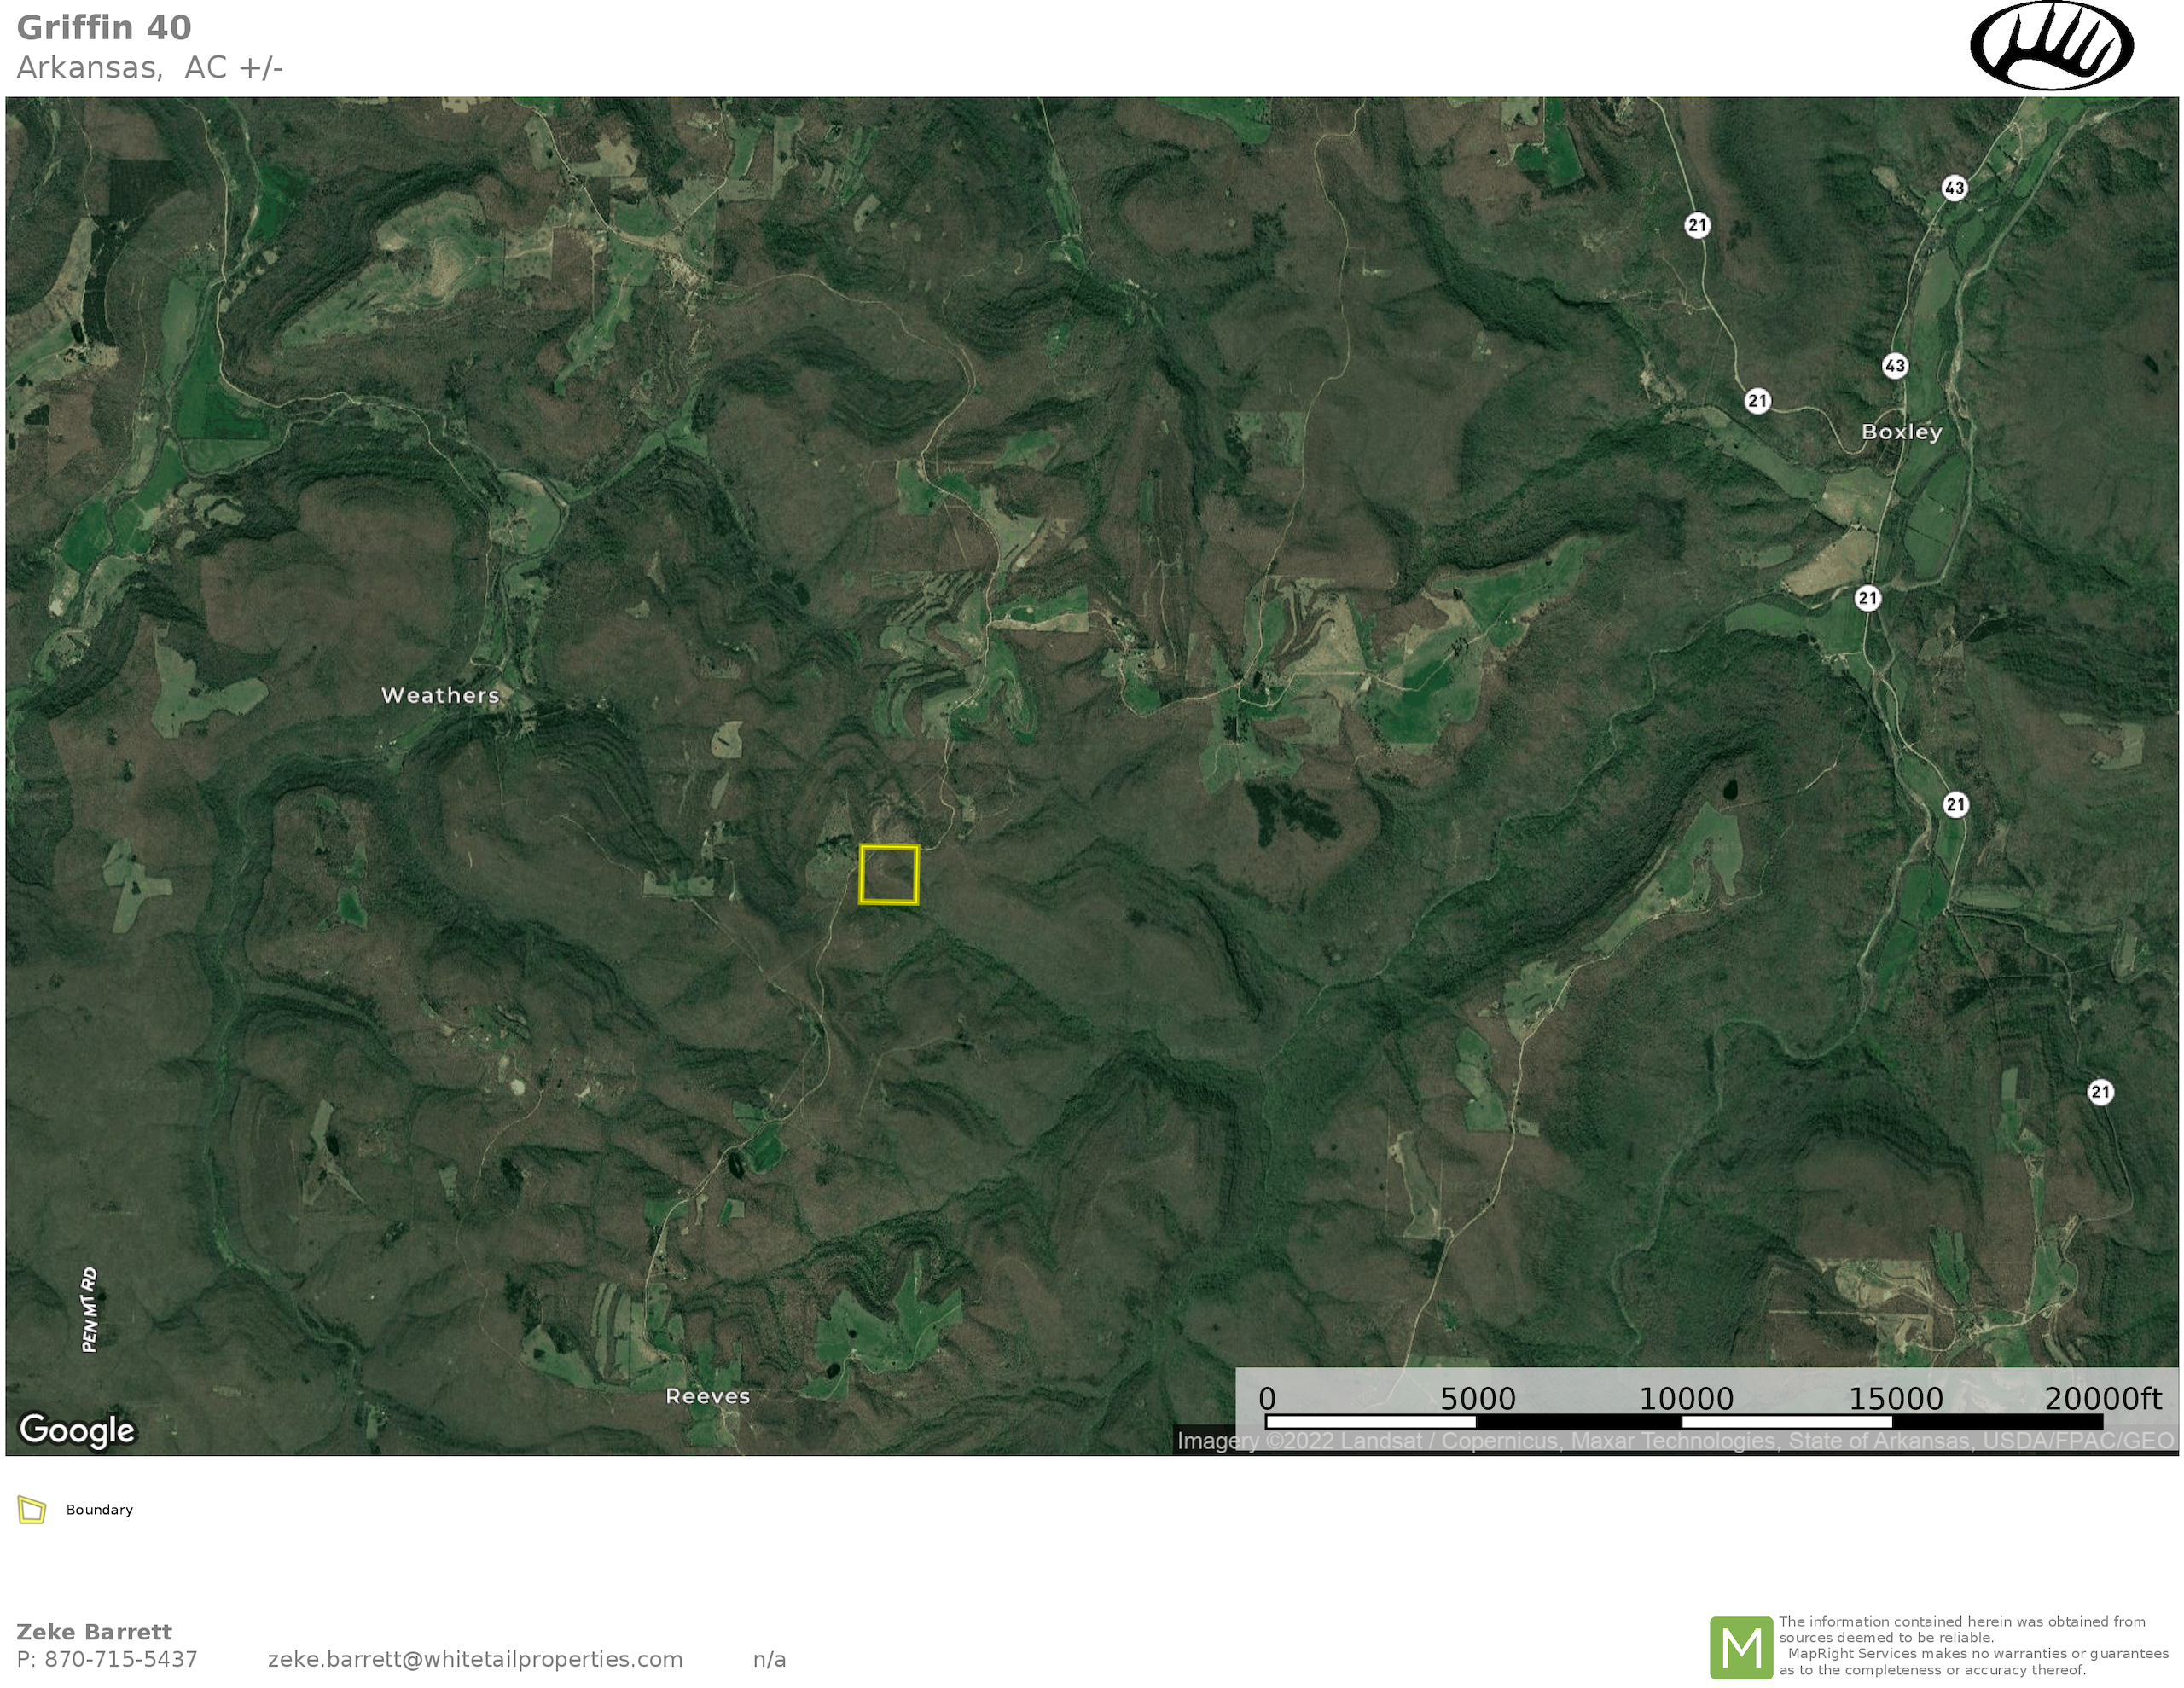Click the bear paw logo

(2051, 46)
